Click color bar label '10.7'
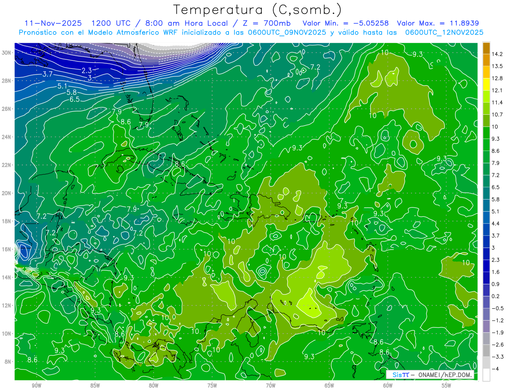This screenshot has height=391, width=506. 498,114
